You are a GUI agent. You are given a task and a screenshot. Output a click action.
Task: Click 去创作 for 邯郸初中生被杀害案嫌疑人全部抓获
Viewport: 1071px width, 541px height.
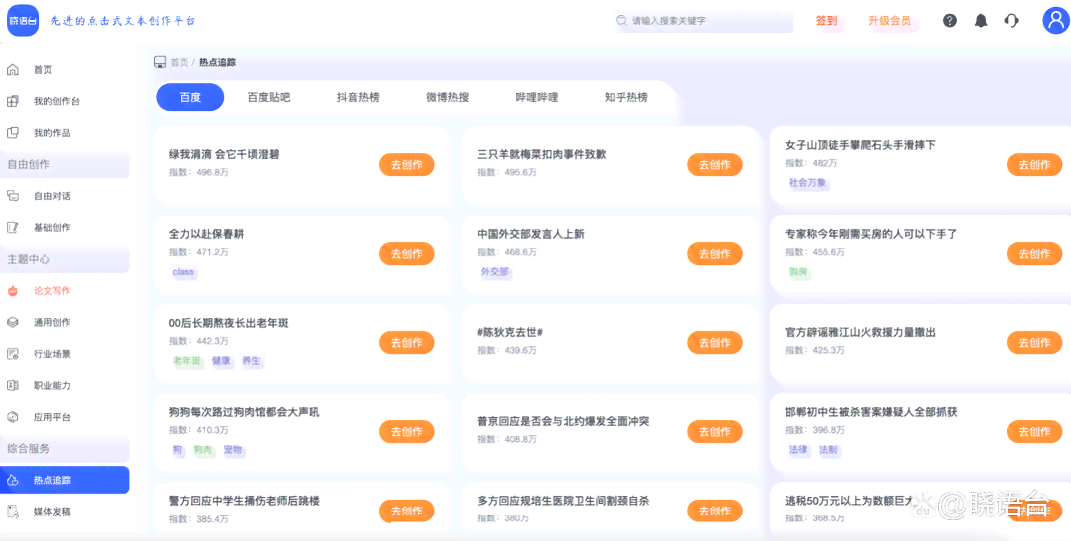coord(1035,432)
